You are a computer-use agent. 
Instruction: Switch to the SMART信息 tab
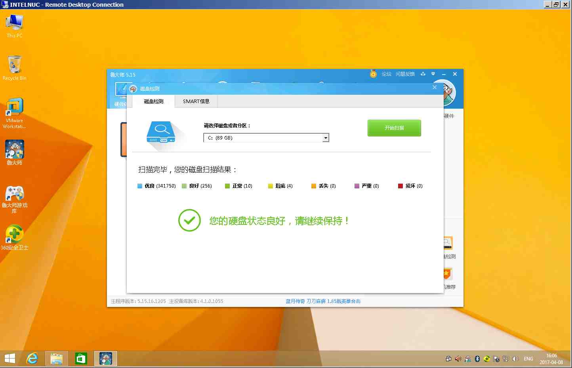tap(196, 102)
